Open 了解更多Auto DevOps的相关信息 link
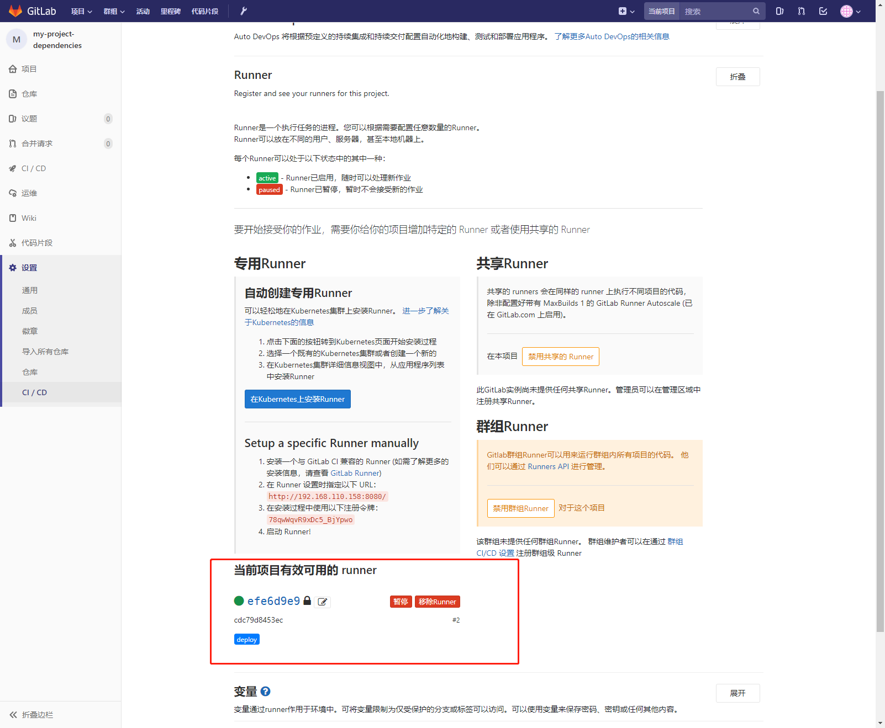The width and height of the screenshot is (885, 728). click(612, 36)
